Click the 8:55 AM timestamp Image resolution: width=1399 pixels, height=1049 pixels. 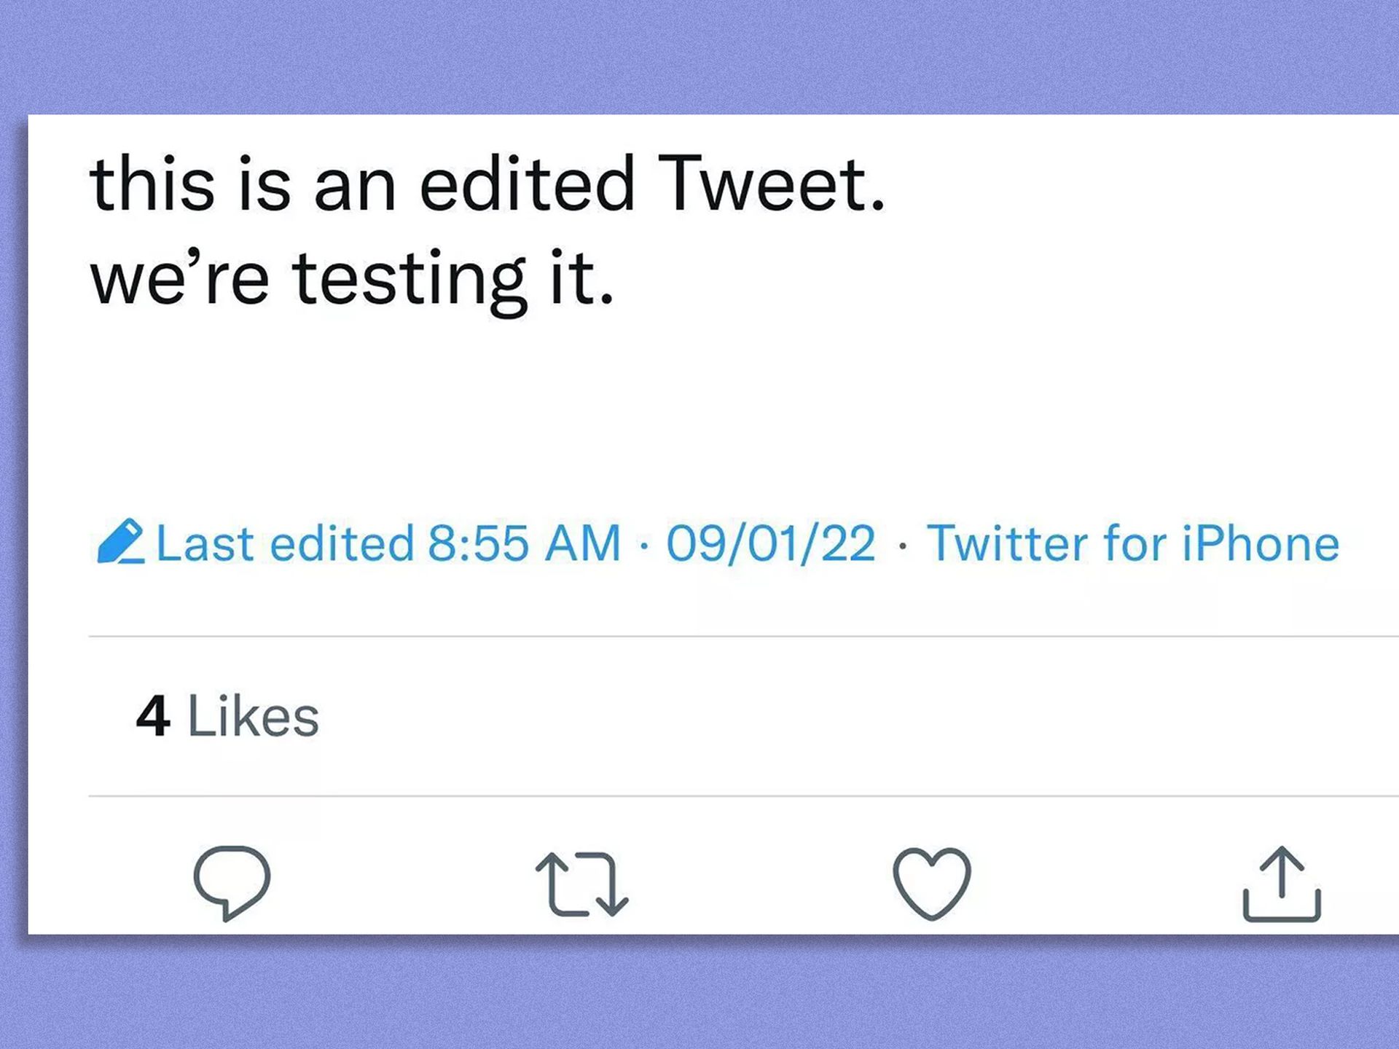524,543
